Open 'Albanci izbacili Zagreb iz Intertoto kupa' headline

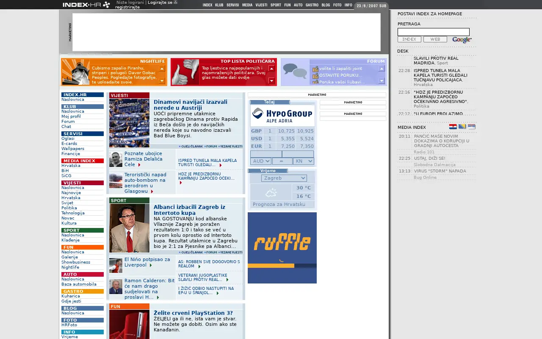coord(189,210)
